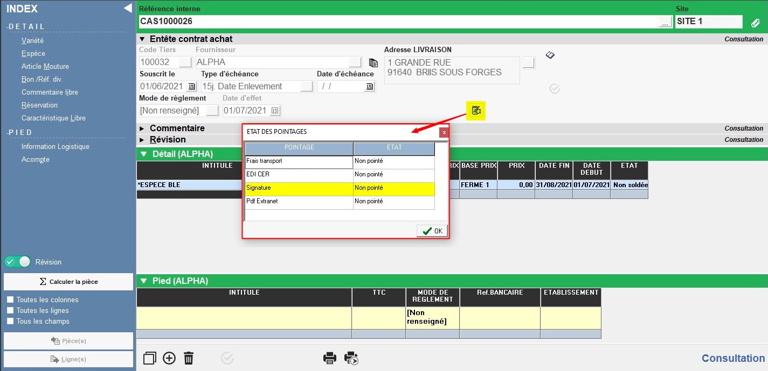Click the paperclip attachment icon
Viewport: 768px width, 371px height.
coord(756,23)
